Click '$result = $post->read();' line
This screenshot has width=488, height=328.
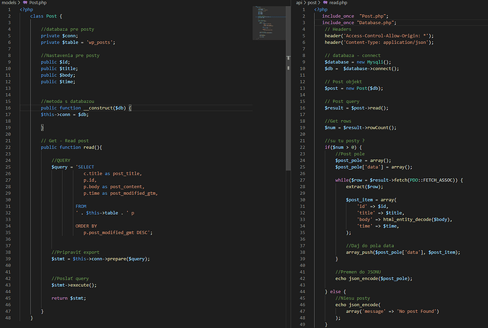[356, 108]
